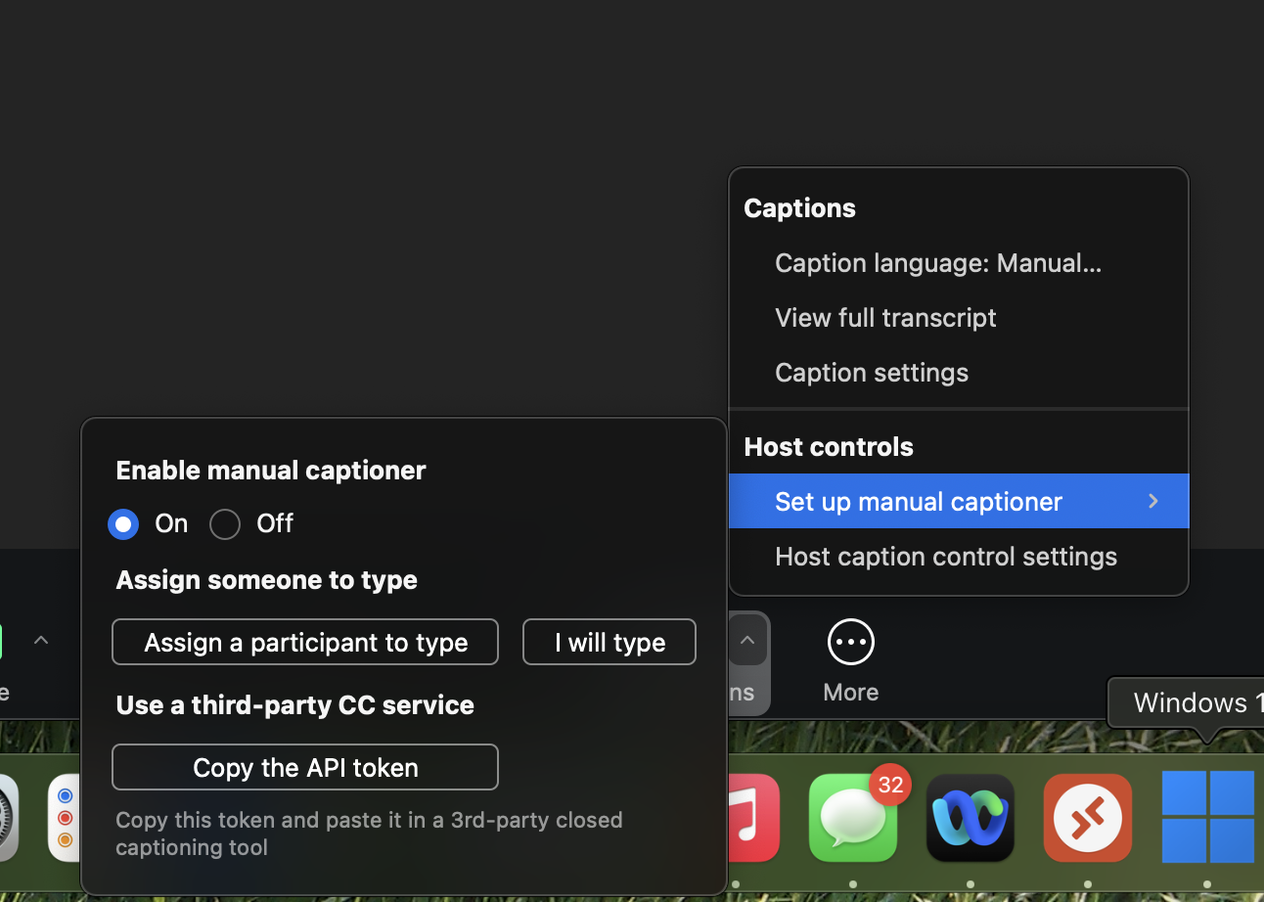Open the Windows App from the Dock
Viewport: 1264px width, 902px height.
coord(1208,818)
